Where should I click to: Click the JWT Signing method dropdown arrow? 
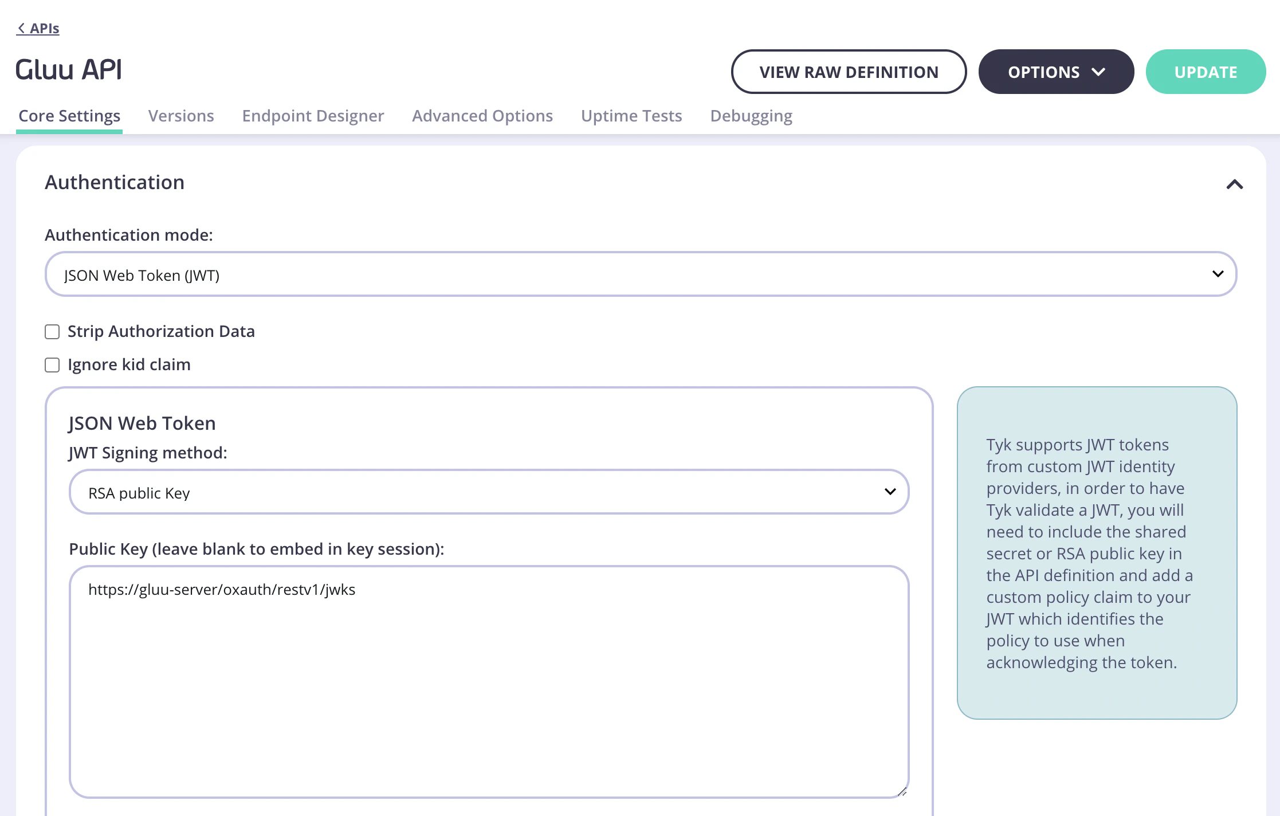890,492
